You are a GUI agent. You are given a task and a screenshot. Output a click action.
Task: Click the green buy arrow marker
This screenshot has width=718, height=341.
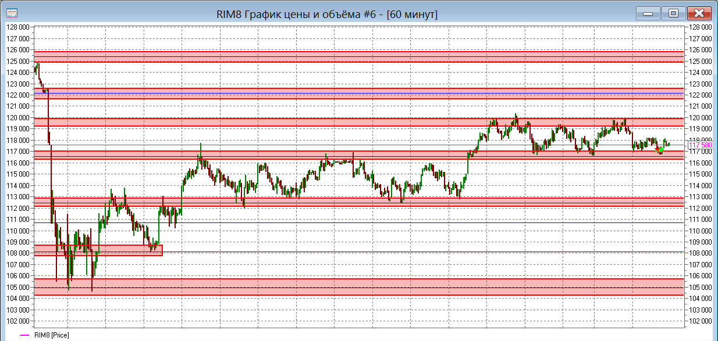(662, 150)
